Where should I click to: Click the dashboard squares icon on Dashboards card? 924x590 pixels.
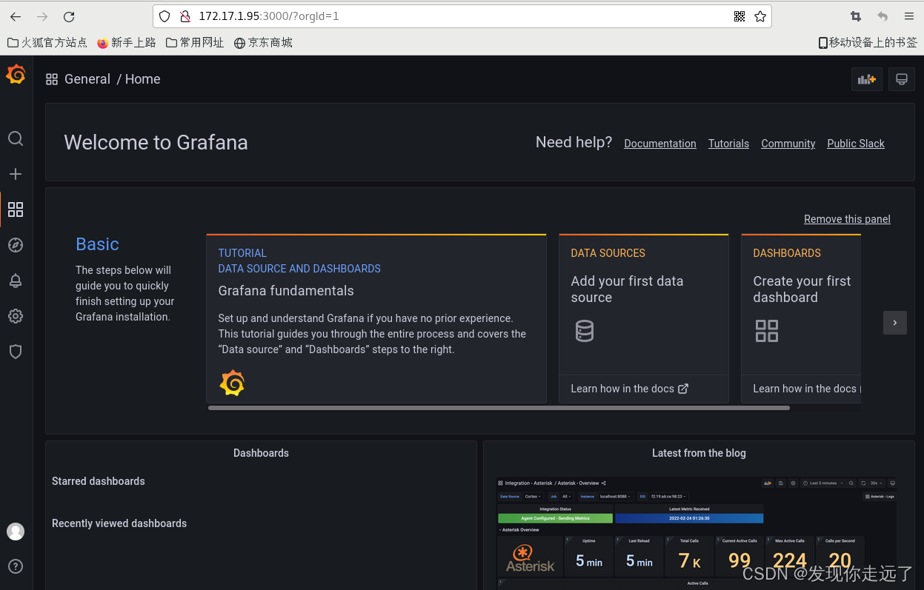click(x=767, y=331)
